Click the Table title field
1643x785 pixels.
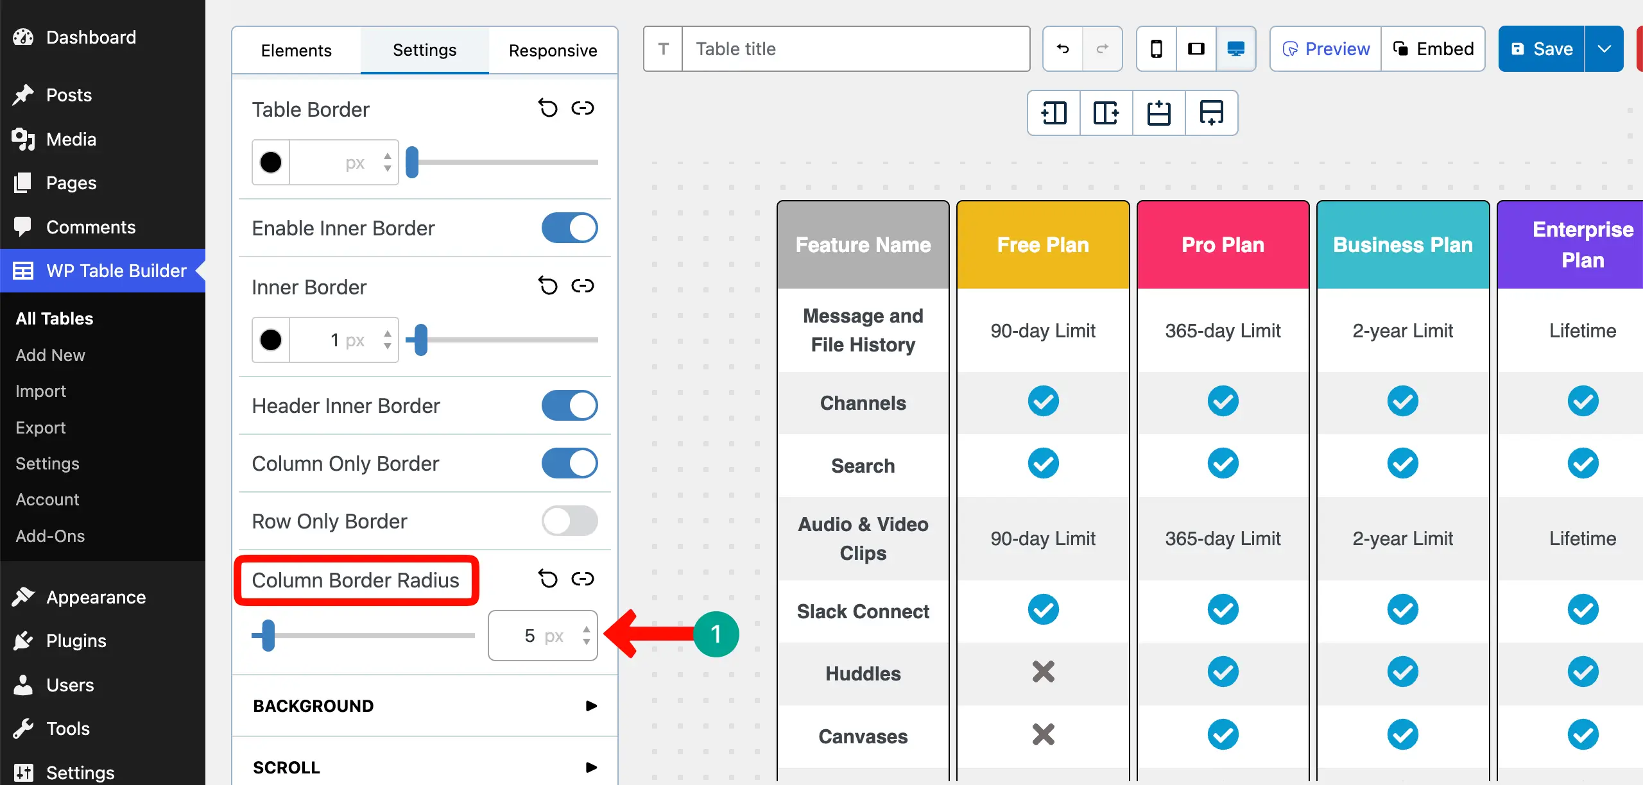856,49
